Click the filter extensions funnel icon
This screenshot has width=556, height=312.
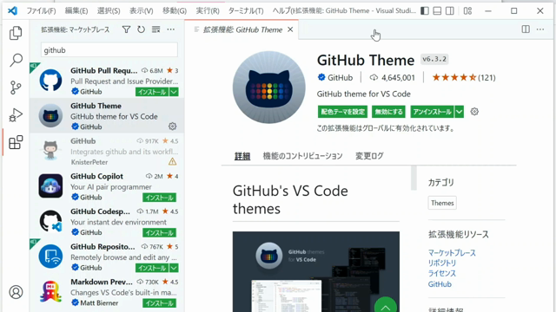126,29
